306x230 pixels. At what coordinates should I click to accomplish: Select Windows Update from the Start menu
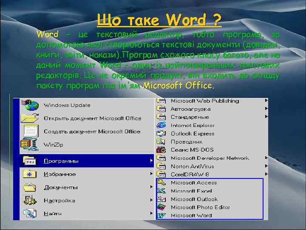pos(87,105)
